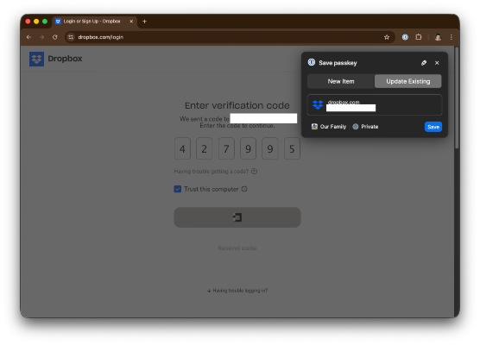Choose the Private vault
480x345 pixels.
tap(365, 127)
